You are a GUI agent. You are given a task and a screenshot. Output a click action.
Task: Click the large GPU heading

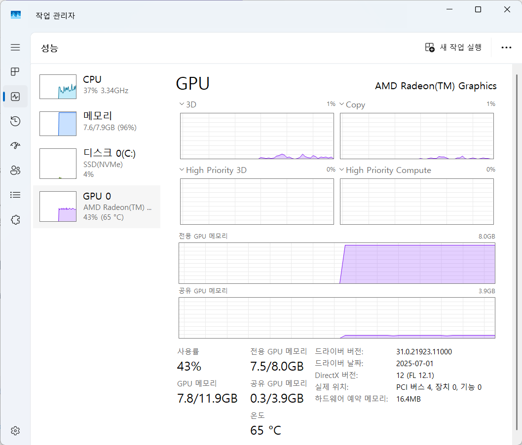(192, 83)
